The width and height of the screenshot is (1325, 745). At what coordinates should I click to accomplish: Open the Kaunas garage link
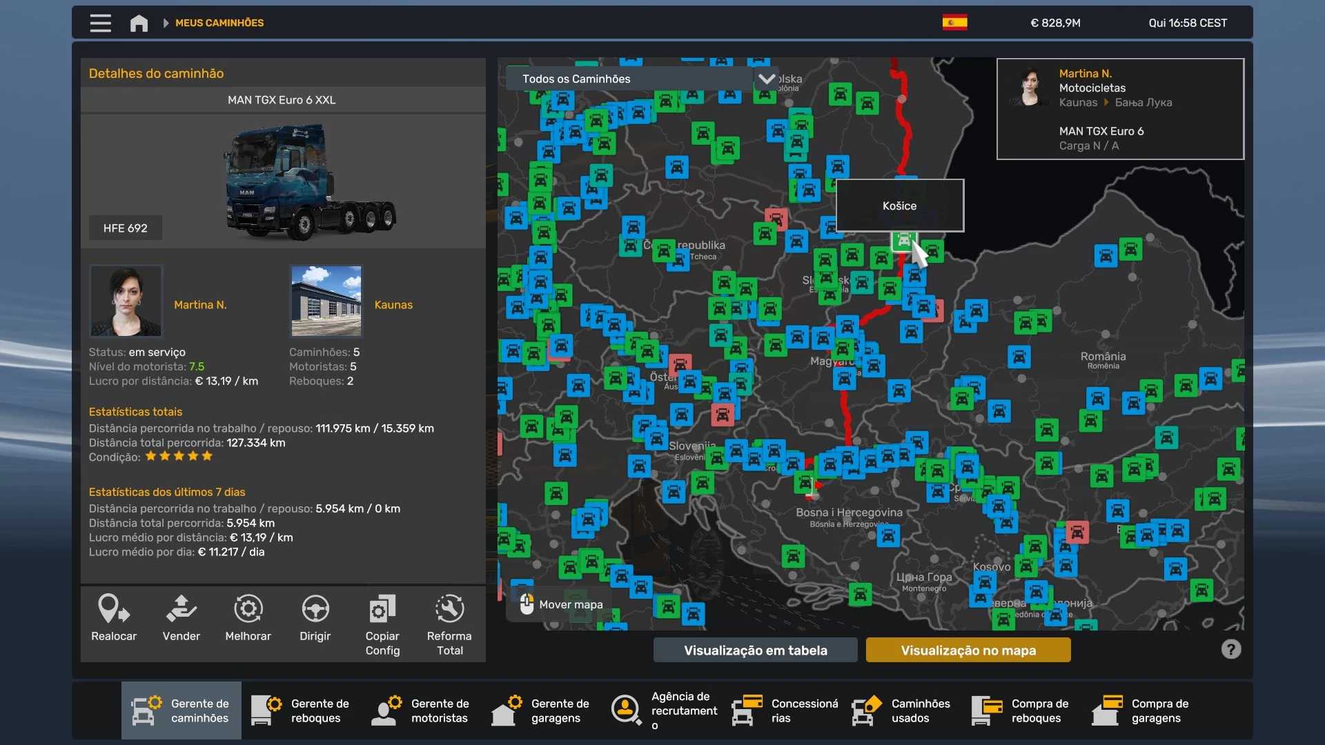(393, 304)
